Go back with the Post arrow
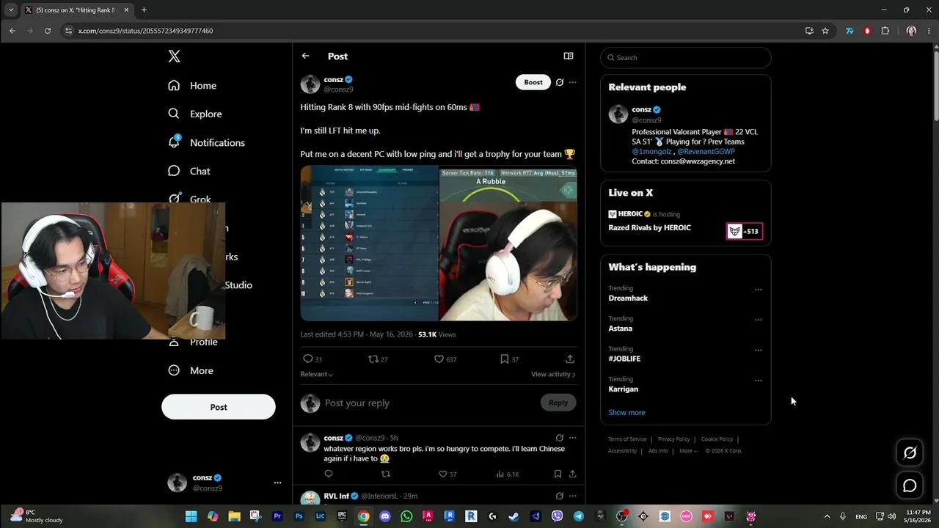 [305, 56]
